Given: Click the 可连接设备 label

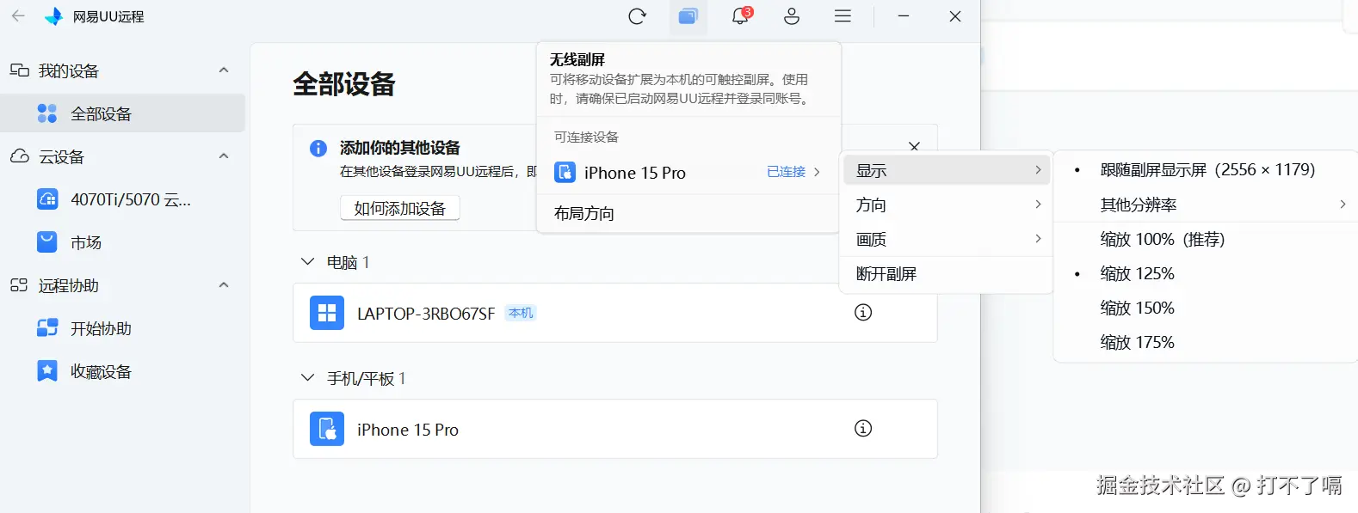Looking at the screenshot, I should [586, 137].
